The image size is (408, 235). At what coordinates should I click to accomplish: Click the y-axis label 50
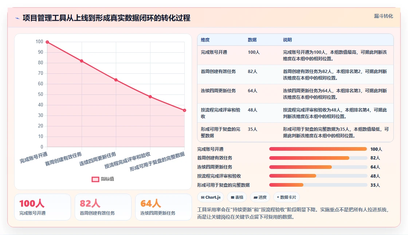click(40, 94)
